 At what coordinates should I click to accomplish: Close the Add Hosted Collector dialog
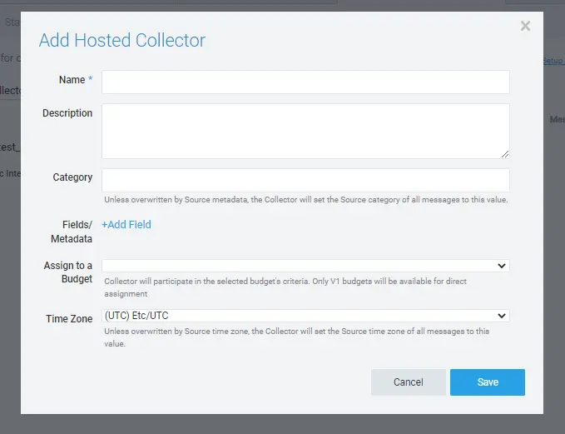coord(525,26)
